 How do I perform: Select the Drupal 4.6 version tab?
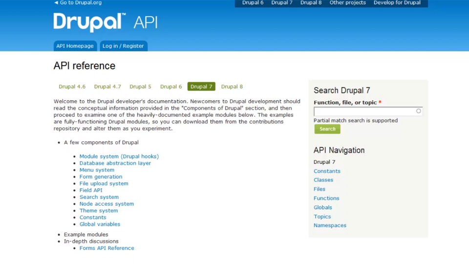72,87
